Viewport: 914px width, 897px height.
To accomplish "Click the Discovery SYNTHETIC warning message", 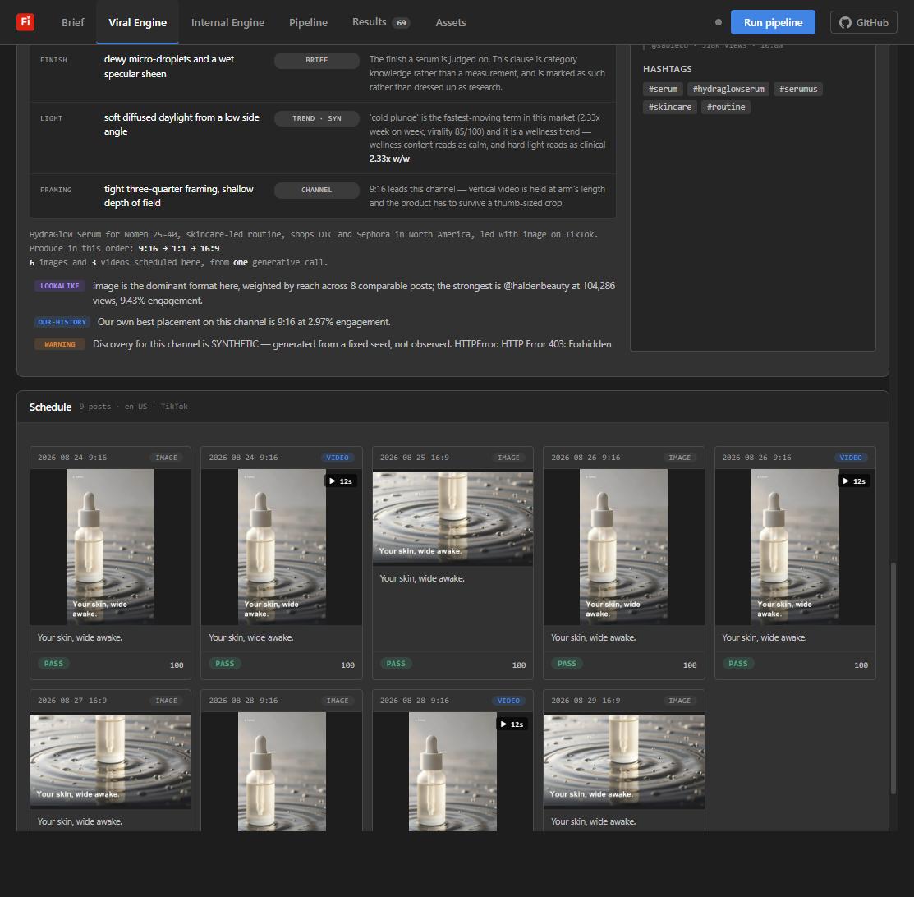I will pos(352,344).
